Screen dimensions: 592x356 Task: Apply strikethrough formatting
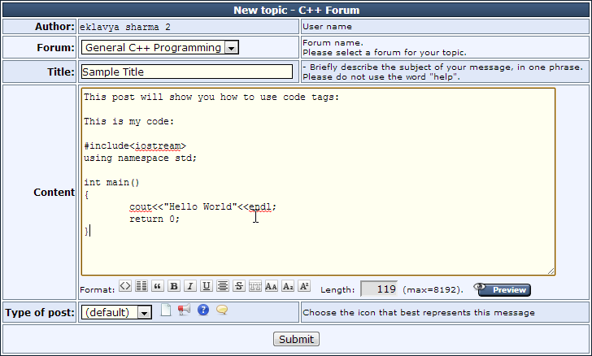click(x=239, y=286)
